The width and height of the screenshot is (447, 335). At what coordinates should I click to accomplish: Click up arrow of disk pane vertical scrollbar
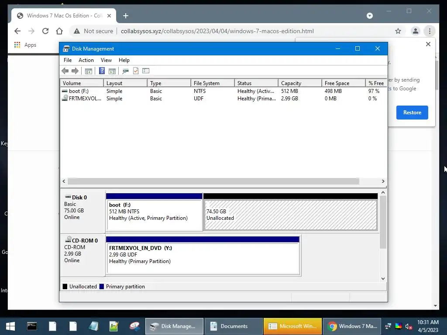383,193
